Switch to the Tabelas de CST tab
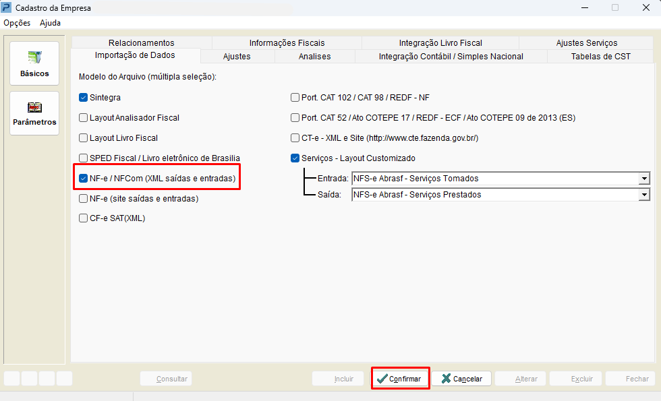This screenshot has width=661, height=401. 601,57
